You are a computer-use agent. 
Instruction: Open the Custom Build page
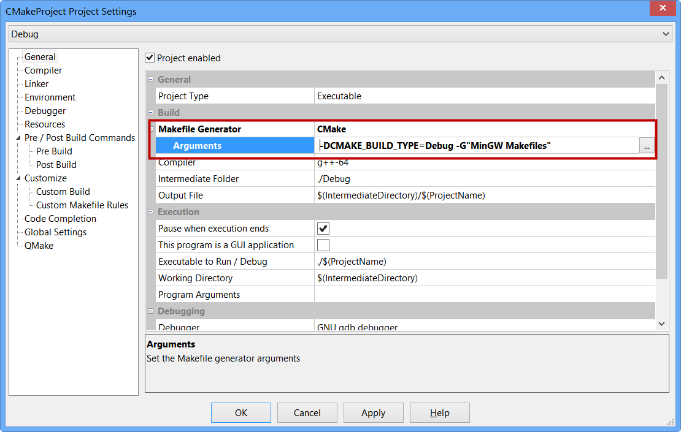63,191
